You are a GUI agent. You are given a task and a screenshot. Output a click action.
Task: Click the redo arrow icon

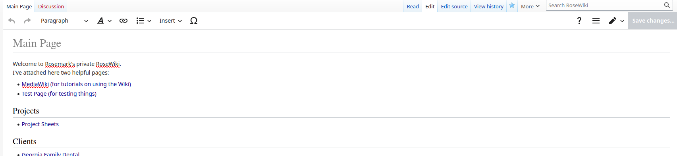coord(27,21)
